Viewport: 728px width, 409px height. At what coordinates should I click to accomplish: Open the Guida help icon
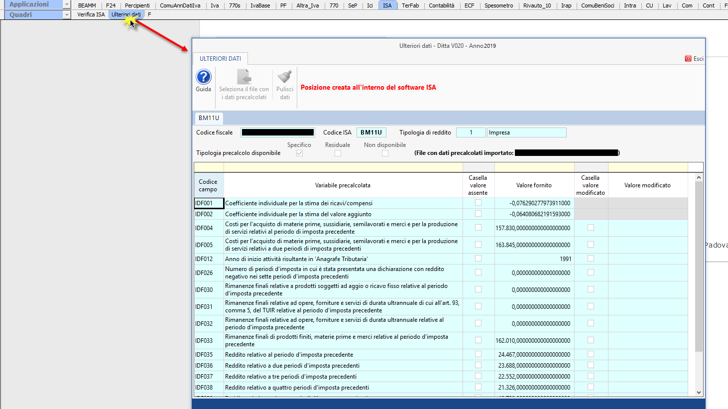click(203, 77)
